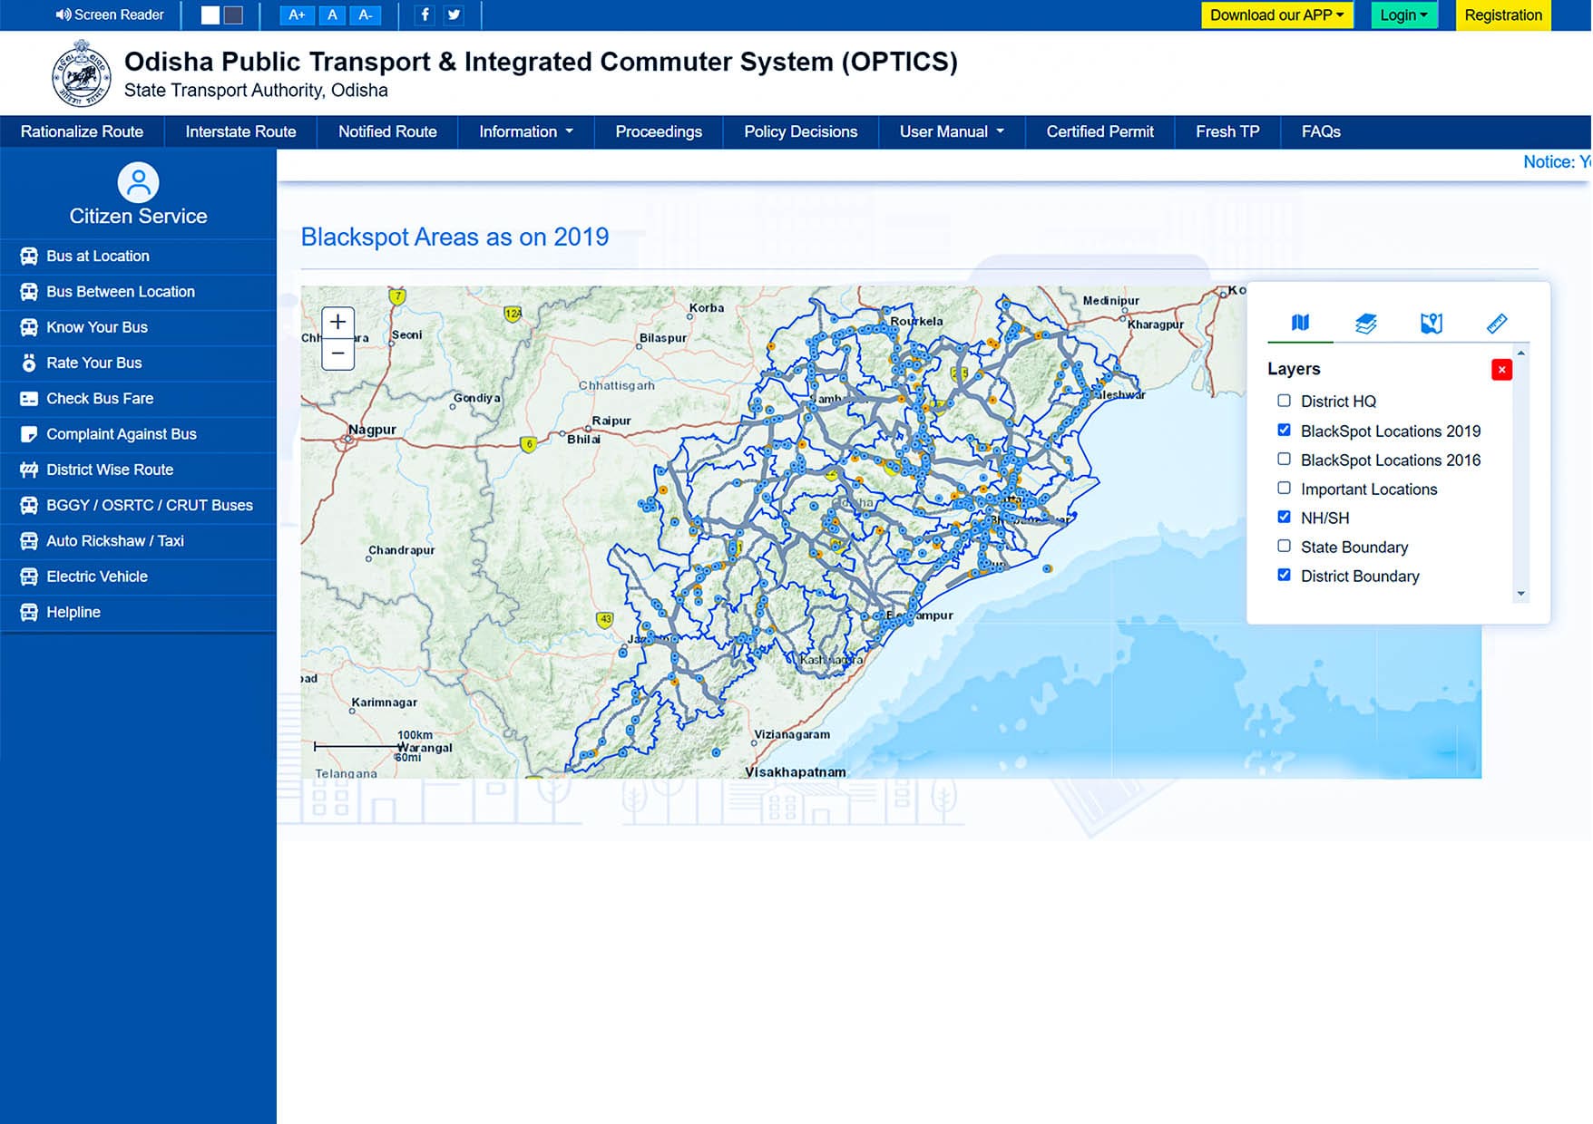Screen dimensions: 1593x1124
Task: Open the Facebook page icon
Action: click(425, 15)
